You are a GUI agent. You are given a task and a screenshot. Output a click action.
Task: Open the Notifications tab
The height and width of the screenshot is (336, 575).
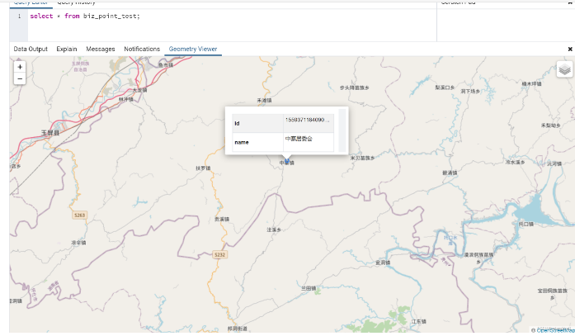(x=142, y=50)
